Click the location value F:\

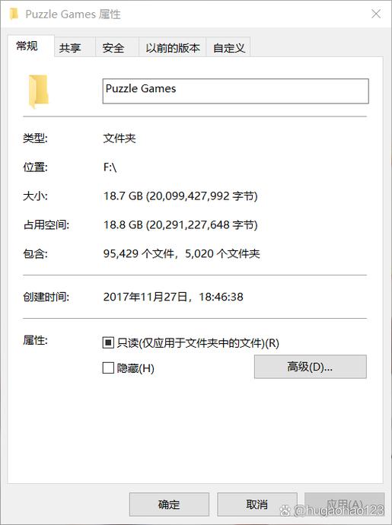(x=110, y=167)
